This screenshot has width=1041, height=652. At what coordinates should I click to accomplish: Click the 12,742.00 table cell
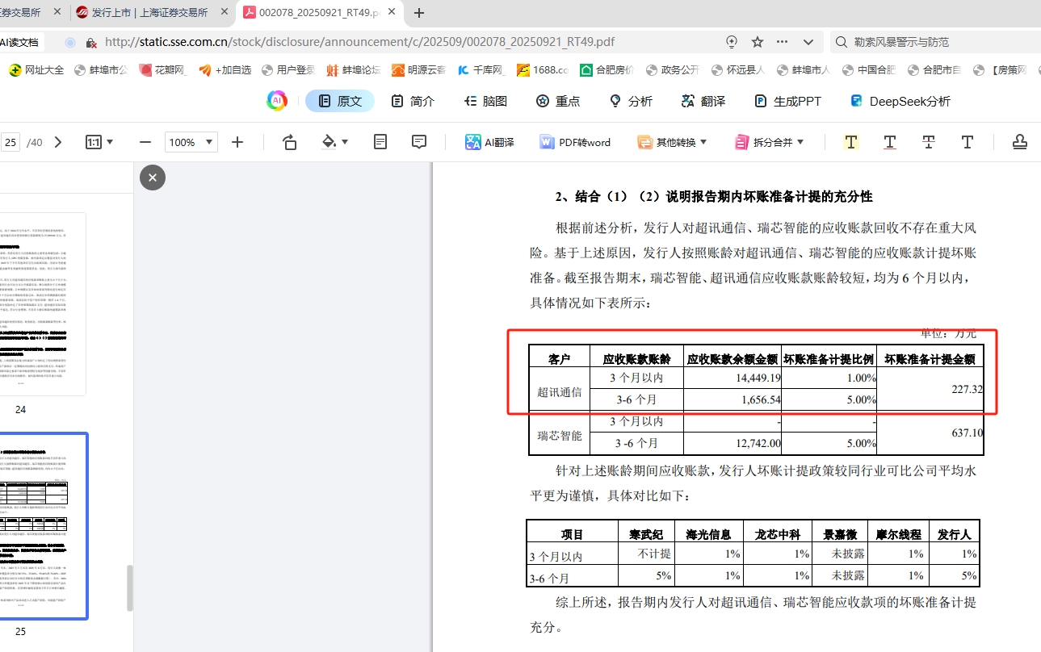[732, 443]
